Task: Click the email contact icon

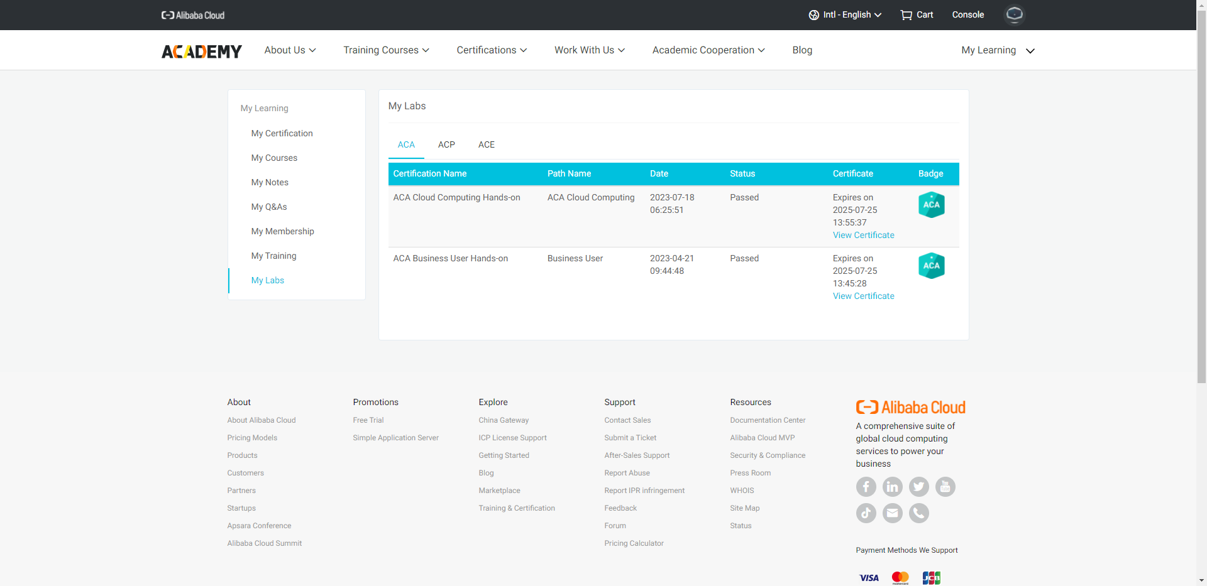Action: 892,513
